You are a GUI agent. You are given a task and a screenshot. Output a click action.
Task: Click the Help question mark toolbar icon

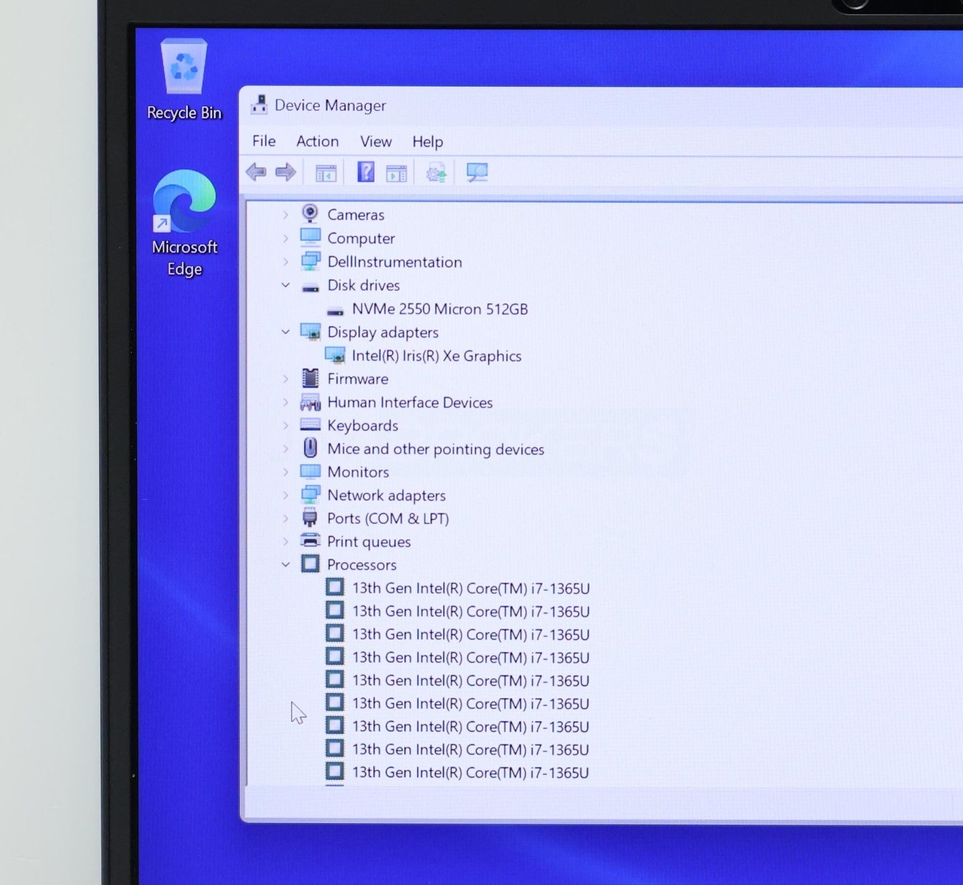[365, 173]
